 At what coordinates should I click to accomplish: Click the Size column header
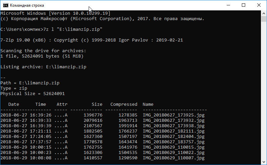point(97,104)
